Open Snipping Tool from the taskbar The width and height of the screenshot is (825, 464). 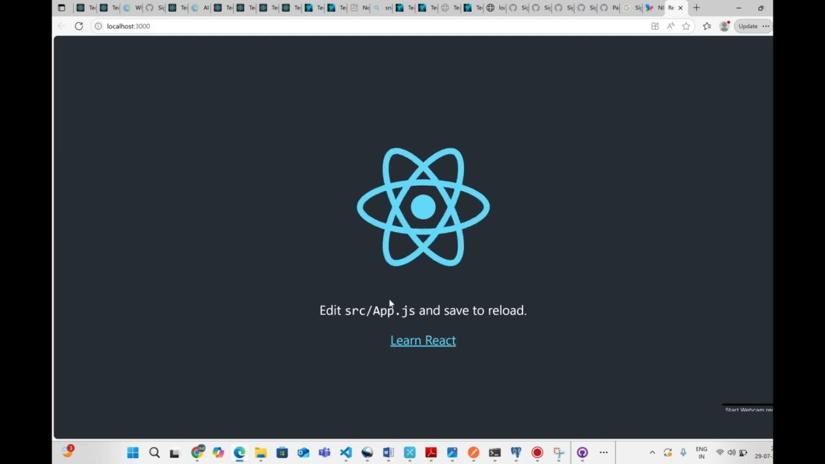point(558,452)
